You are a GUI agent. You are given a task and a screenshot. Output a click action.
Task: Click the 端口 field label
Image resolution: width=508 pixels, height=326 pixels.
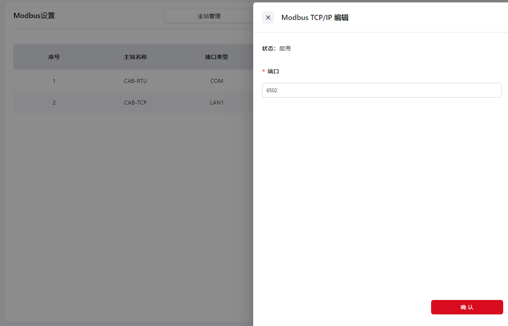click(x=273, y=71)
